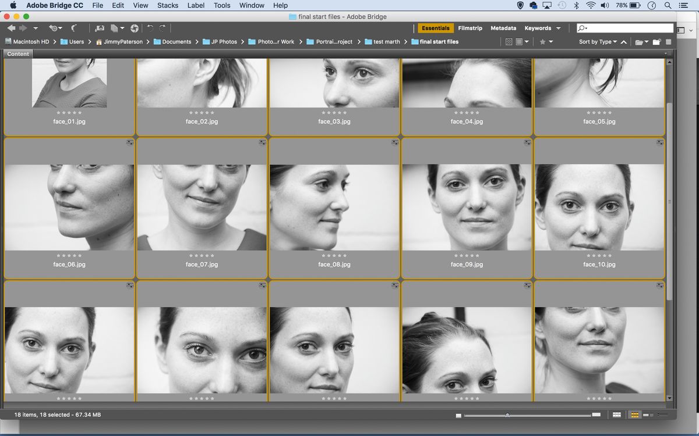Screen dimensions: 699x436
Task: Set a star rating on face_10.jpg
Action: tap(599, 255)
